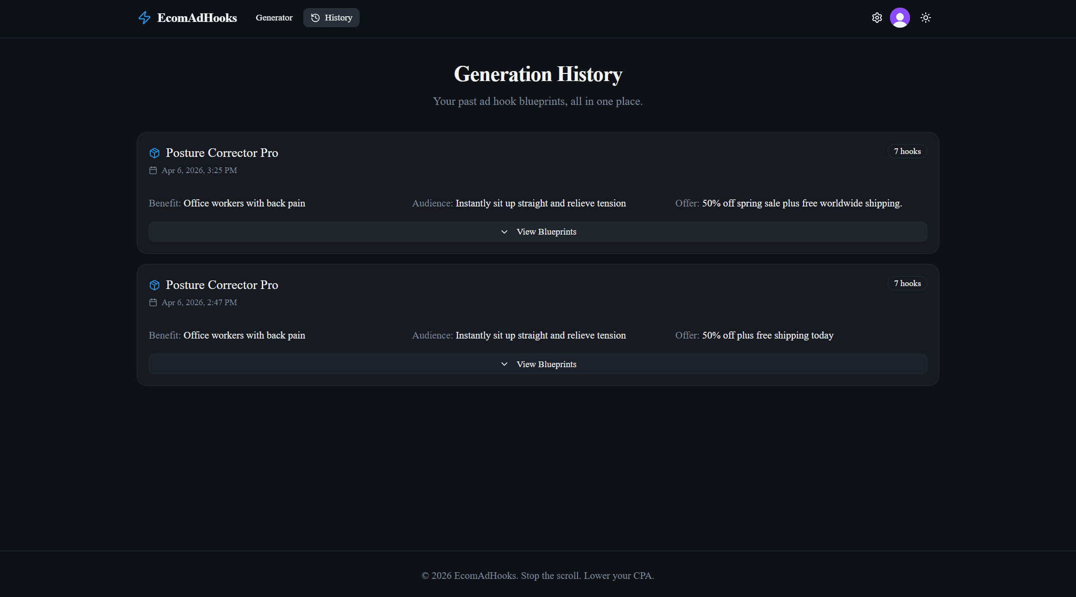The image size is (1076, 597).
Task: Click the 7 hooks badge on the second card
Action: [x=907, y=283]
